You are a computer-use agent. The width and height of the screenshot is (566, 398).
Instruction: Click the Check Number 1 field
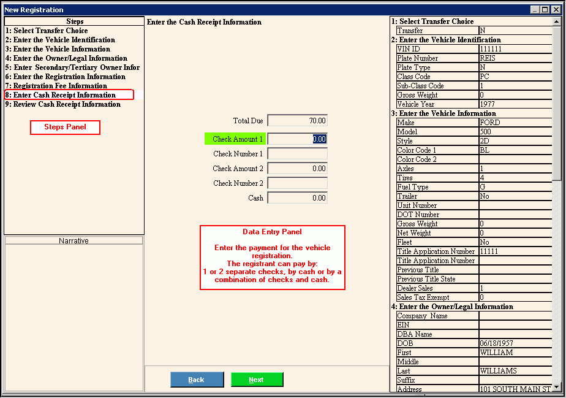pos(298,154)
